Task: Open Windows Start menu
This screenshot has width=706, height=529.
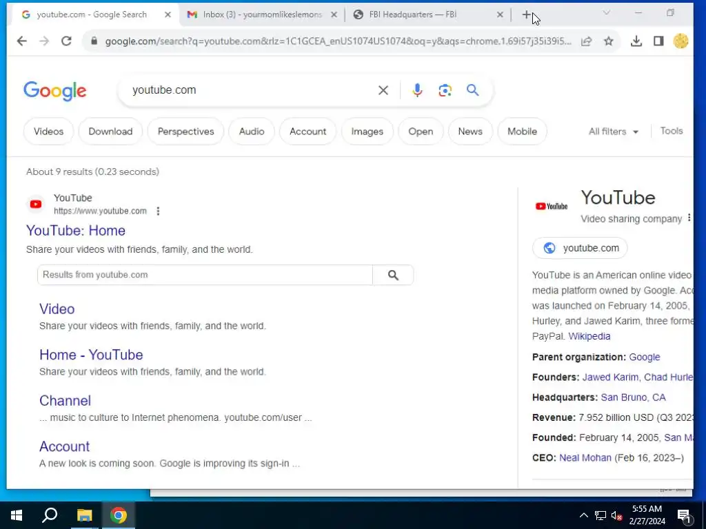Action: [17, 515]
